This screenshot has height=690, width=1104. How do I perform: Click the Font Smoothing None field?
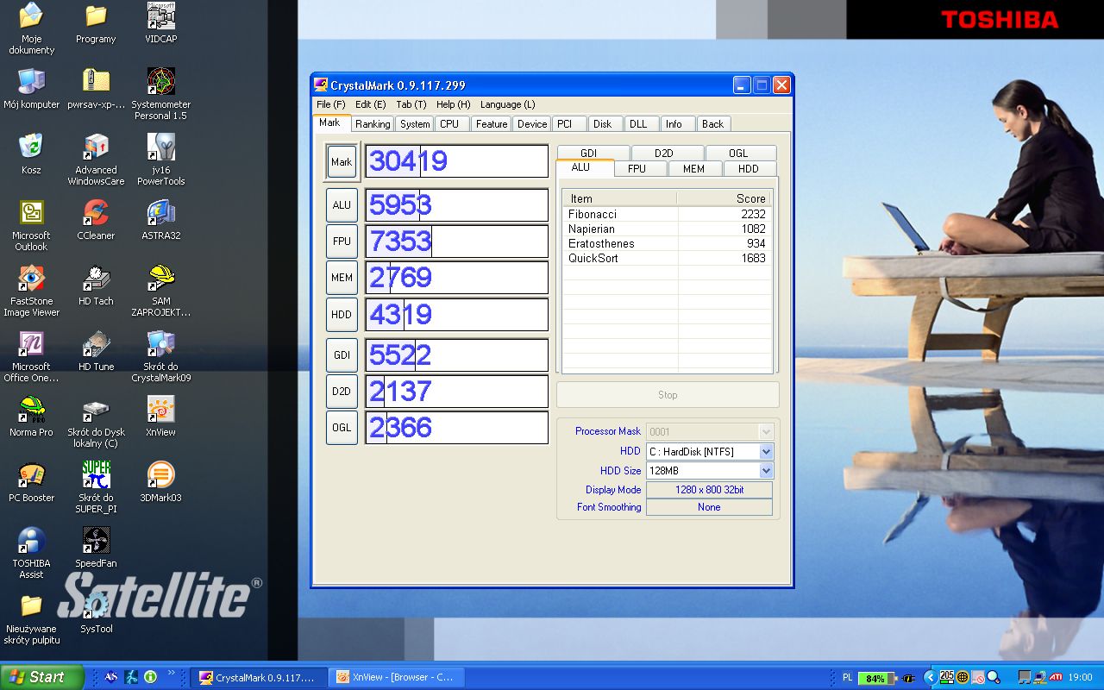tap(709, 507)
